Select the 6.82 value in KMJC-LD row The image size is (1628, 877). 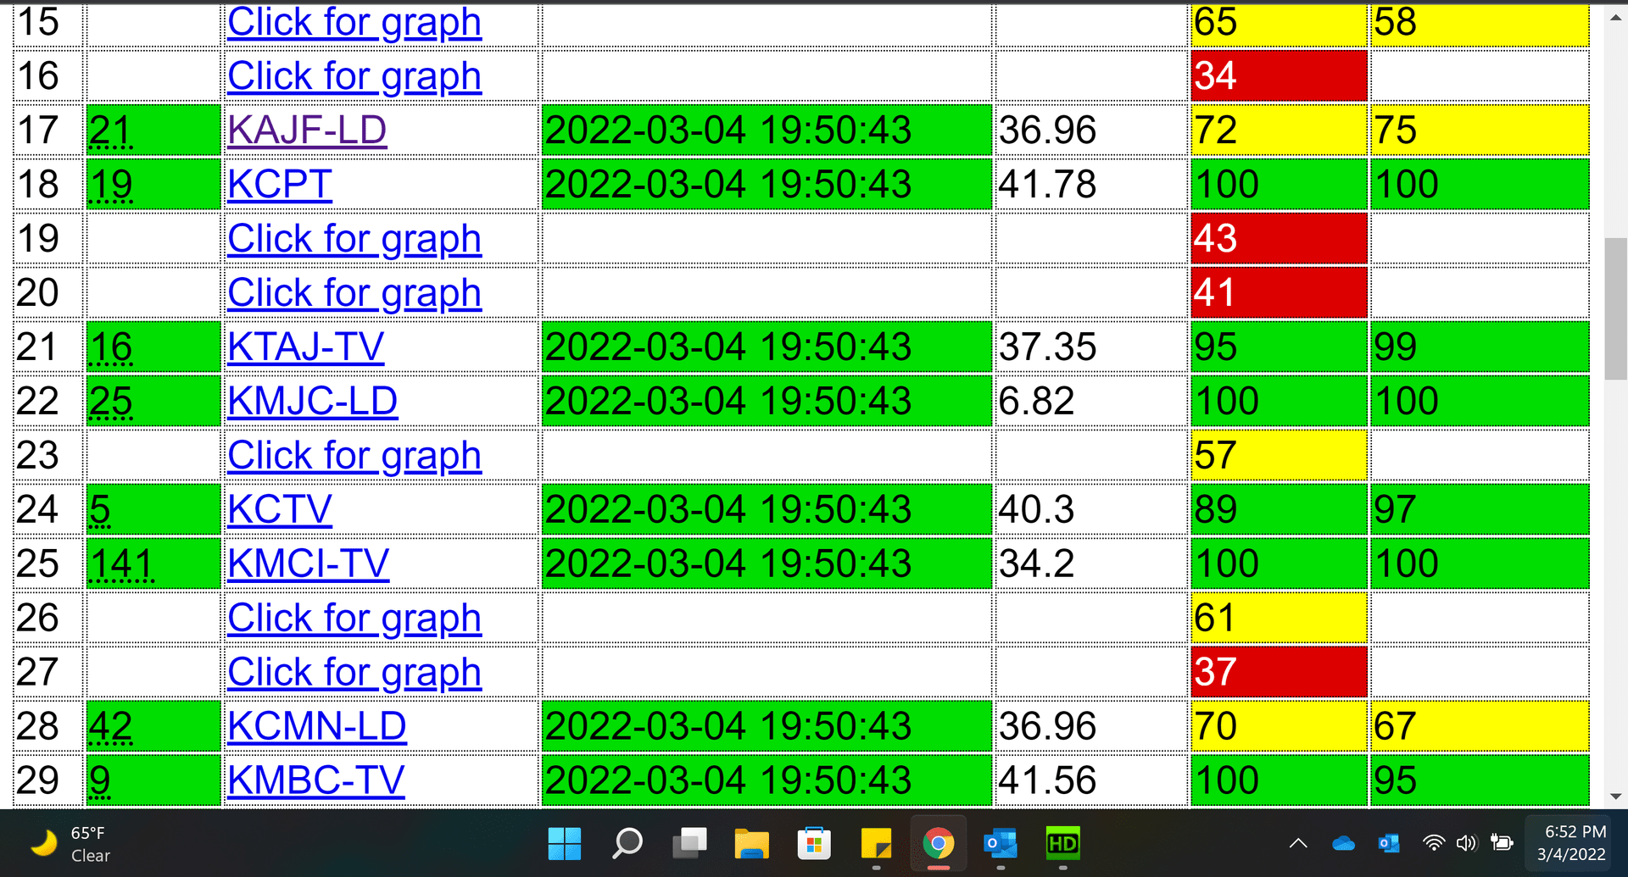(x=1036, y=402)
